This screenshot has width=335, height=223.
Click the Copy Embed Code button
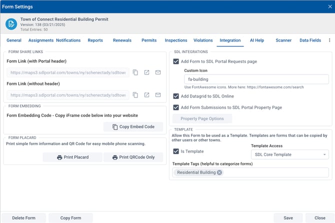pyautogui.click(x=133, y=127)
